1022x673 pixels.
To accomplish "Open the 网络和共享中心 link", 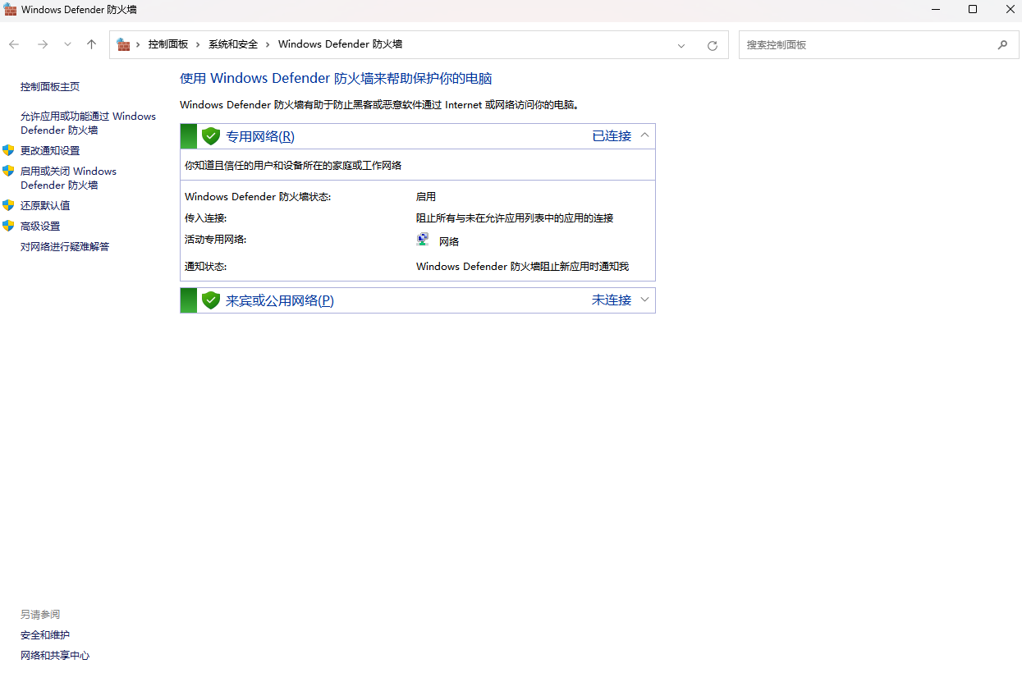I will [x=55, y=656].
